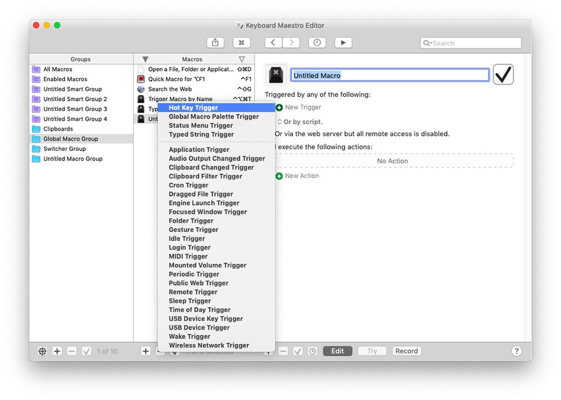Go back with the left chevron button

click(x=273, y=43)
